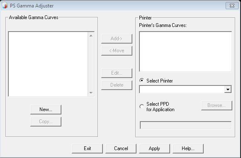Click the PS Gamma Adjuster title bar icon

pos(5,5)
